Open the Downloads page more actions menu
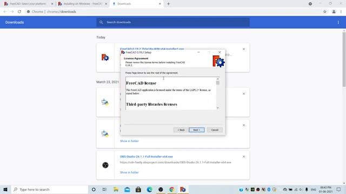This screenshot has height=194, width=346. [338, 22]
